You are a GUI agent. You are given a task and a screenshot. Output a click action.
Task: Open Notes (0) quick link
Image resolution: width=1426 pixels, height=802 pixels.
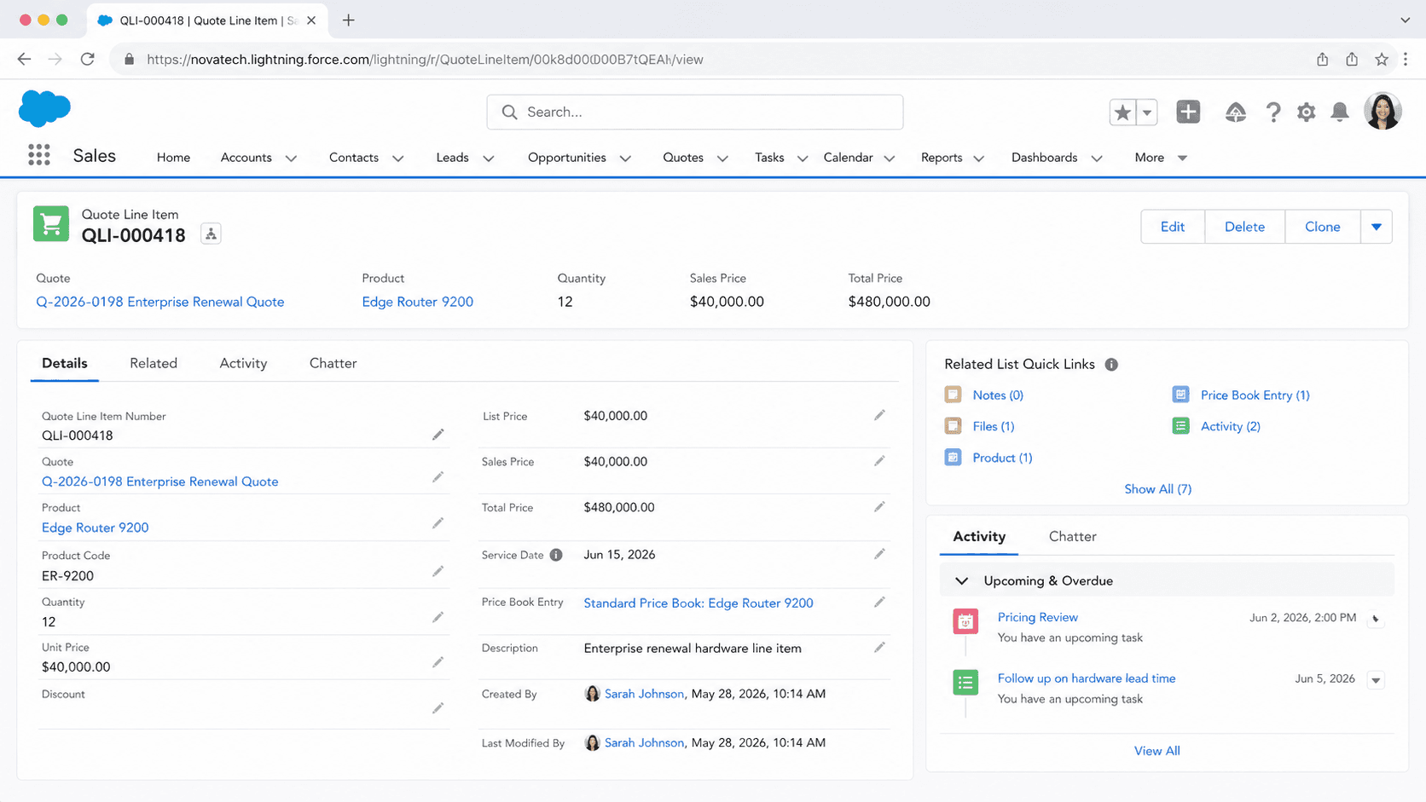(998, 395)
